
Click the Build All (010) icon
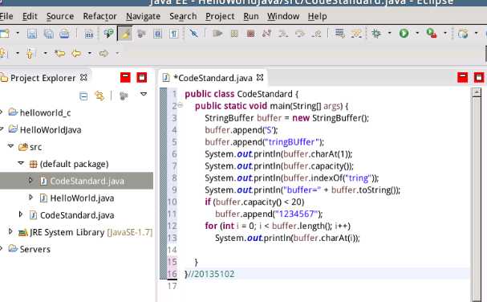pyautogui.click(x=89, y=34)
